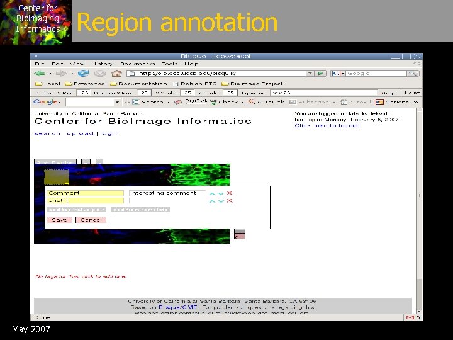Click the search link on the page
The width and height of the screenshot is (453, 340).
point(47,133)
